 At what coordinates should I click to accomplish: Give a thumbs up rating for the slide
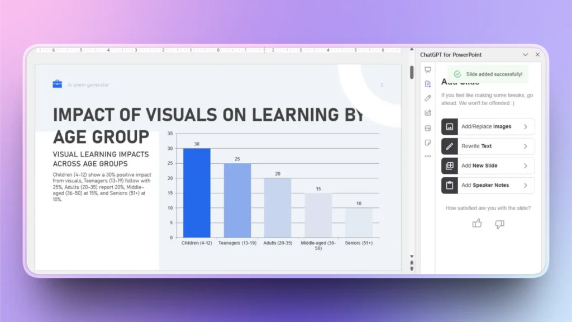point(477,224)
